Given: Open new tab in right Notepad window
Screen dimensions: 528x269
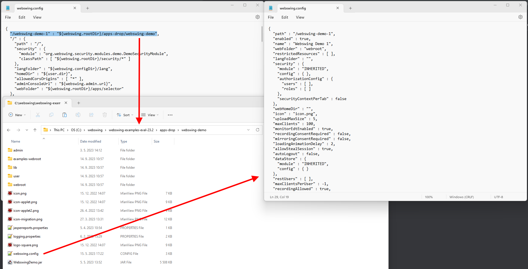Looking at the screenshot, I should click(x=350, y=8).
